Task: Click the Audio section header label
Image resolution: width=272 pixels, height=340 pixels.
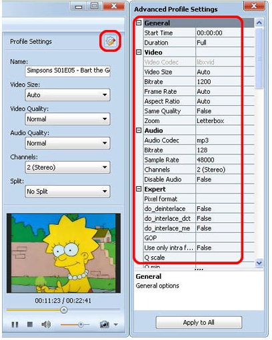Action: tap(153, 130)
